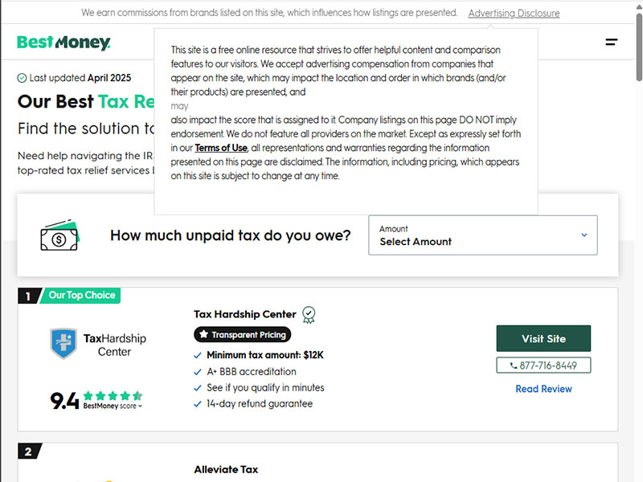Viewport: 643px width, 482px height.
Task: Click the 9.4 BestMoney score
Action: [64, 400]
